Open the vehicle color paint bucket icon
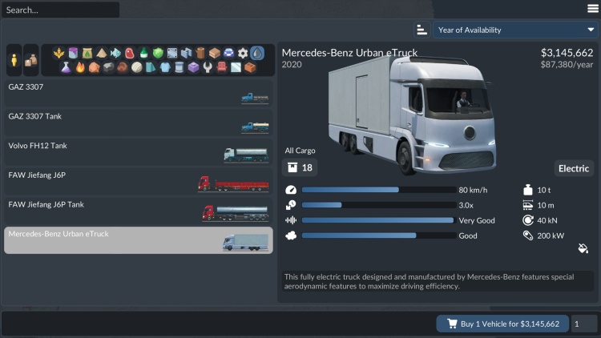Viewport: 601px width, 338px height. point(583,249)
